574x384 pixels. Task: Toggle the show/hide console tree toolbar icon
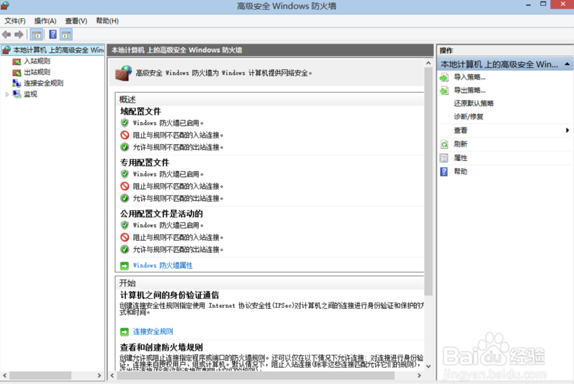click(x=36, y=35)
